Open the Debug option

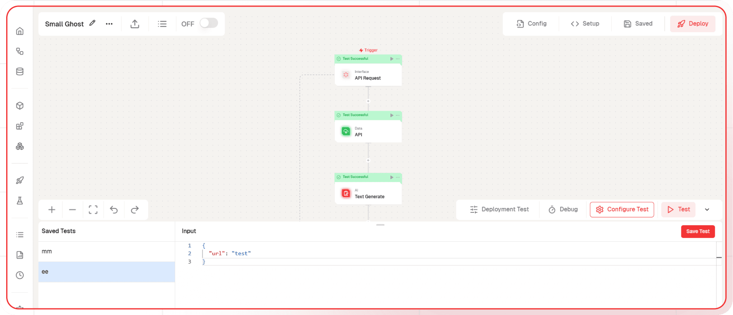coord(563,210)
